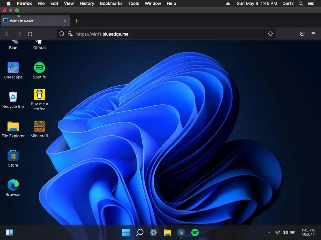Open Firefox hamburger application menu

pos(313,34)
